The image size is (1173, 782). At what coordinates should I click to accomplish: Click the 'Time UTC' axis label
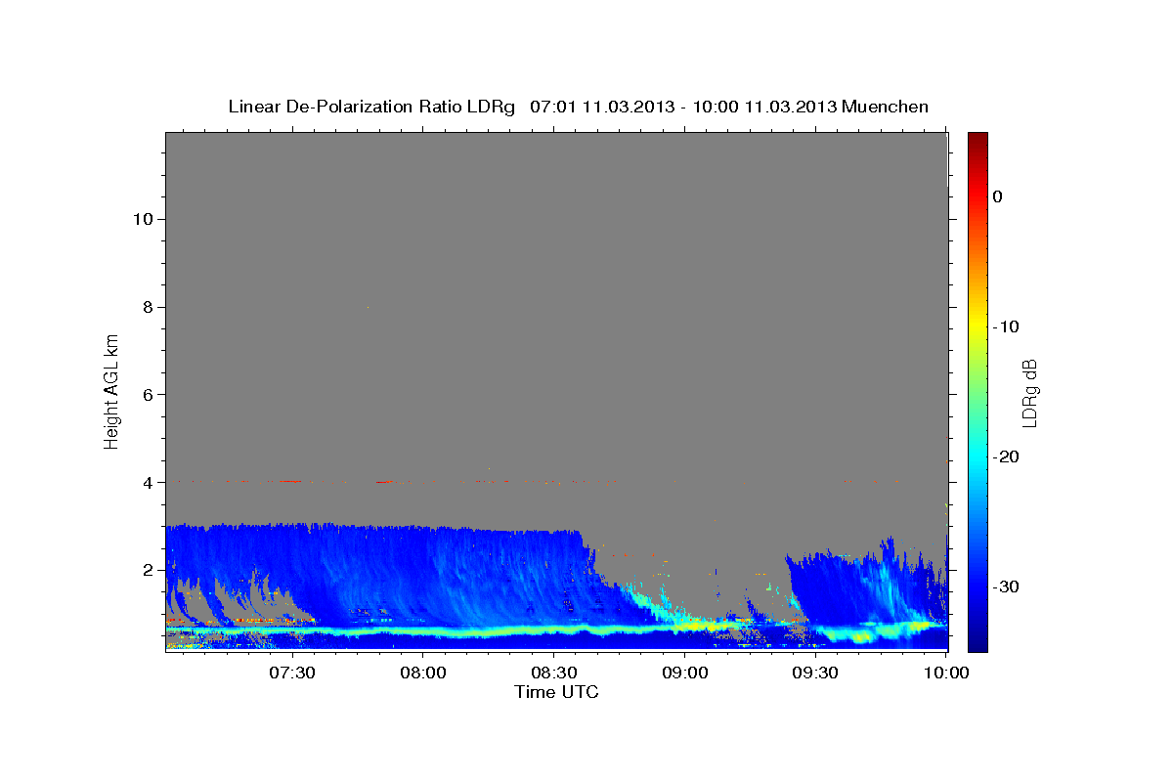[x=556, y=692]
